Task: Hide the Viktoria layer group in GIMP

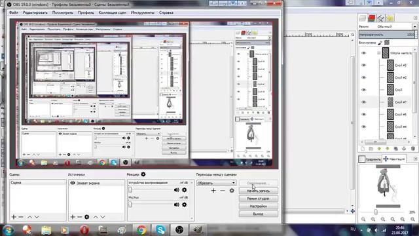Action: coord(364,53)
